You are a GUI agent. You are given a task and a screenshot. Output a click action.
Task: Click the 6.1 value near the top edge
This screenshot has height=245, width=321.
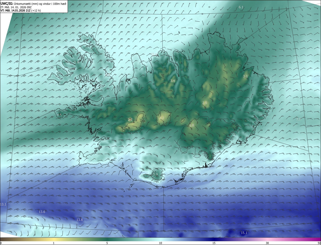click(241, 7)
